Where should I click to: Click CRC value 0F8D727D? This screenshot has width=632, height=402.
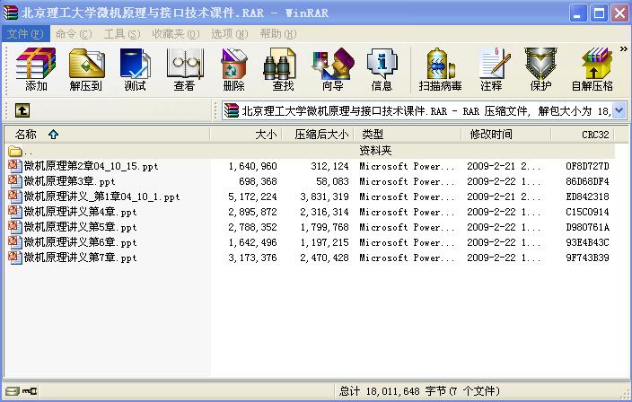coord(587,166)
